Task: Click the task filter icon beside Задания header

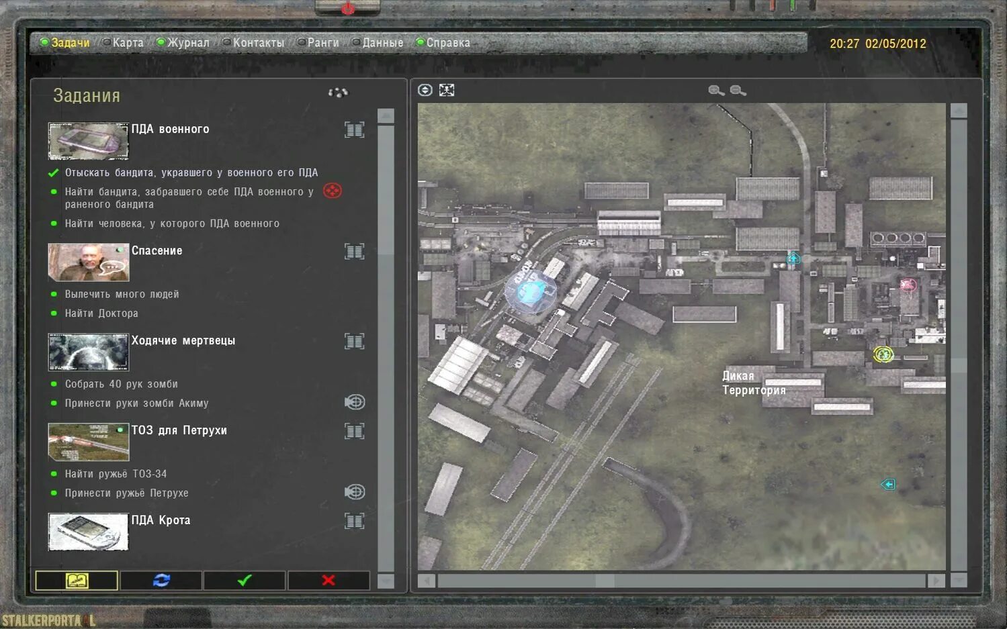Action: (x=339, y=93)
